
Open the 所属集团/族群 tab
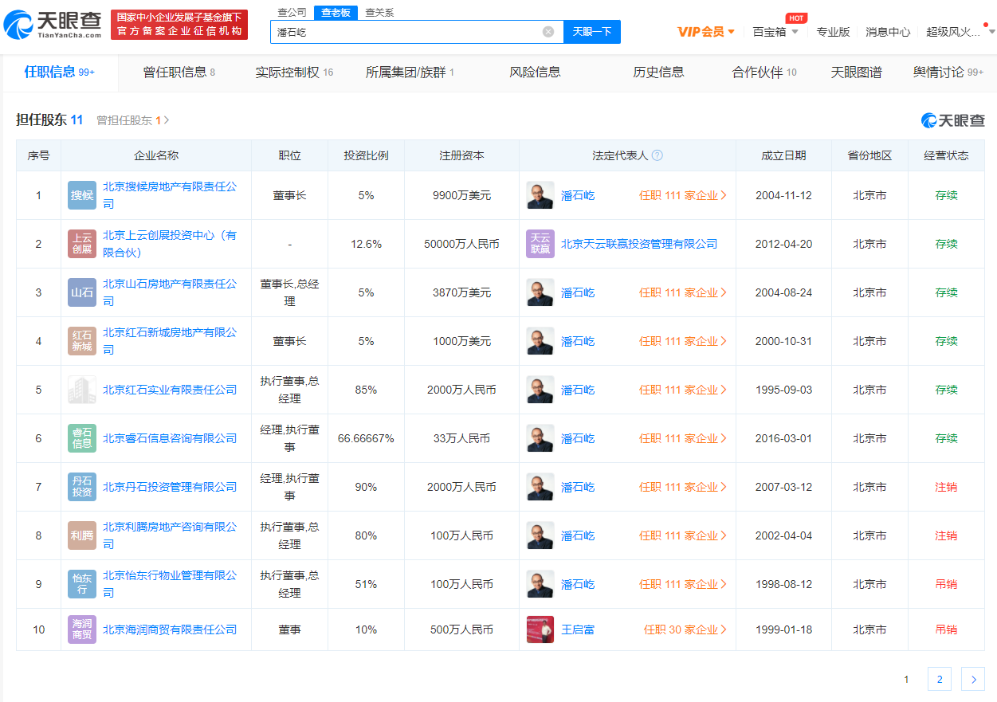[x=410, y=73]
